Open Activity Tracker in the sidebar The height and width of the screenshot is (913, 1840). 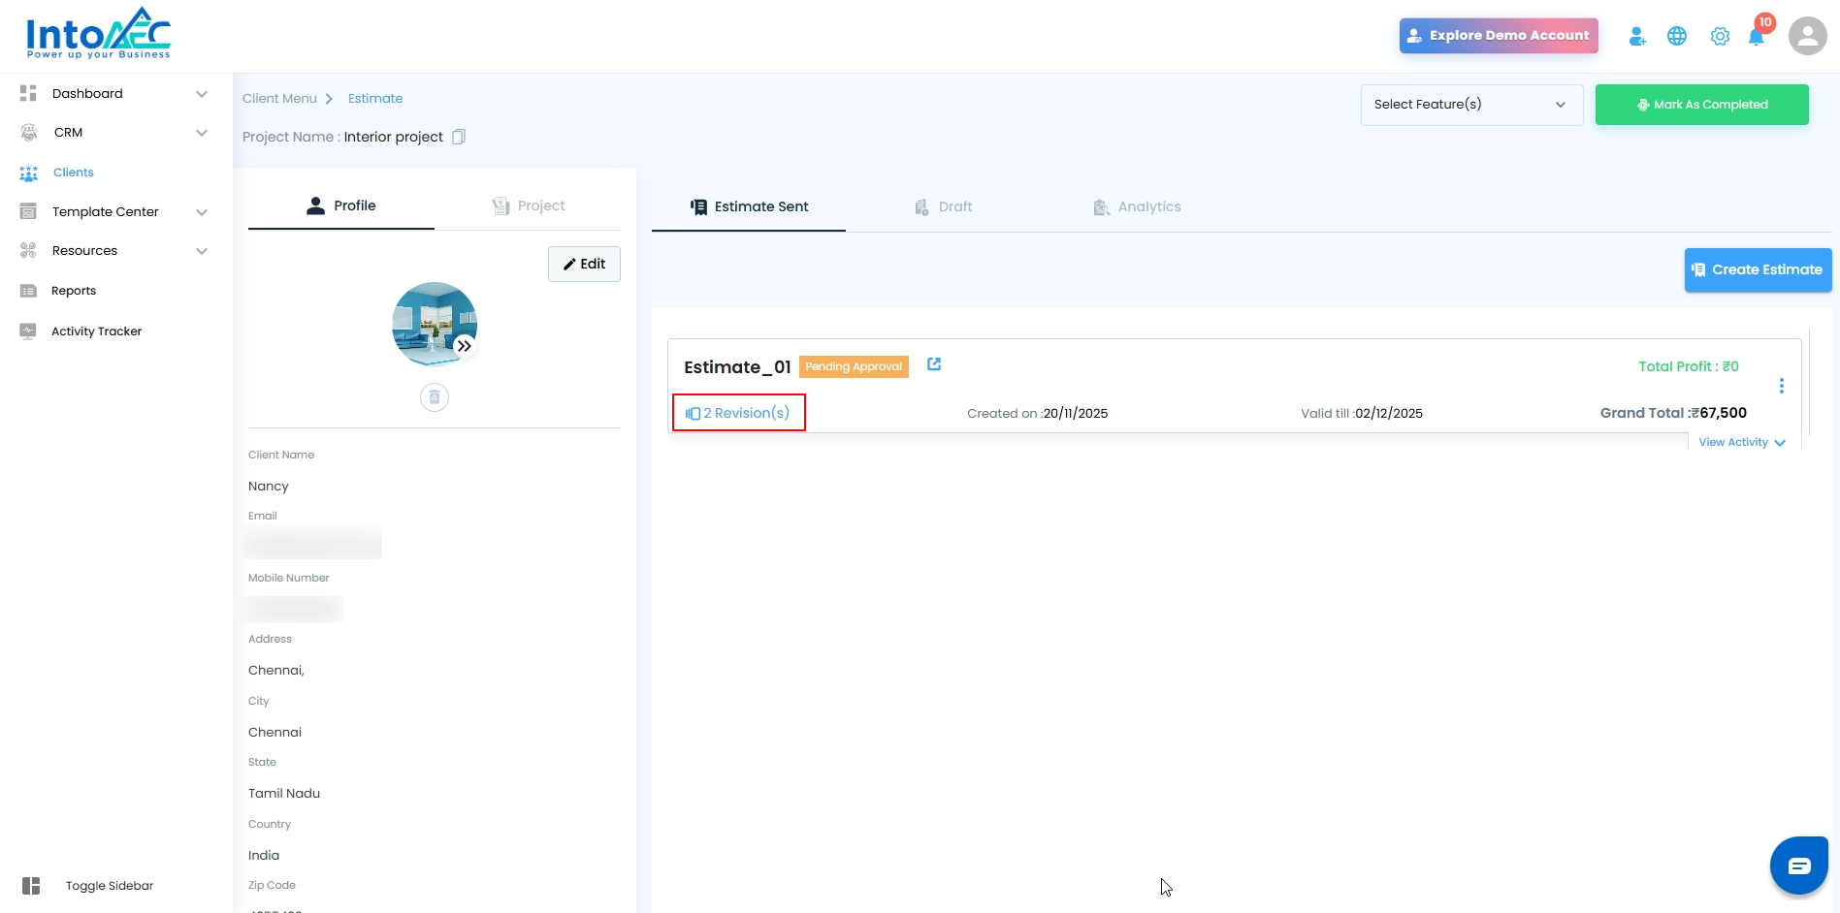(x=96, y=331)
